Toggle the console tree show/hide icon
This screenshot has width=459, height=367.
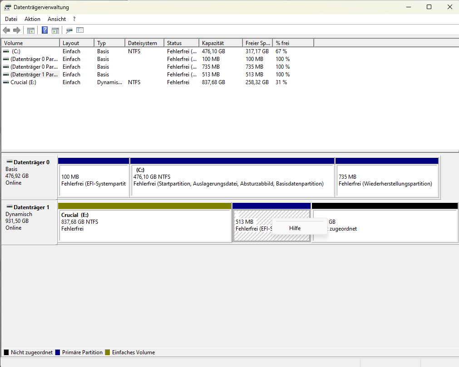coord(31,30)
